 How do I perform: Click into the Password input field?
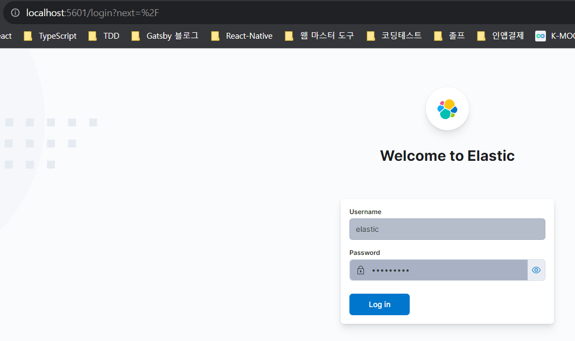point(447,270)
